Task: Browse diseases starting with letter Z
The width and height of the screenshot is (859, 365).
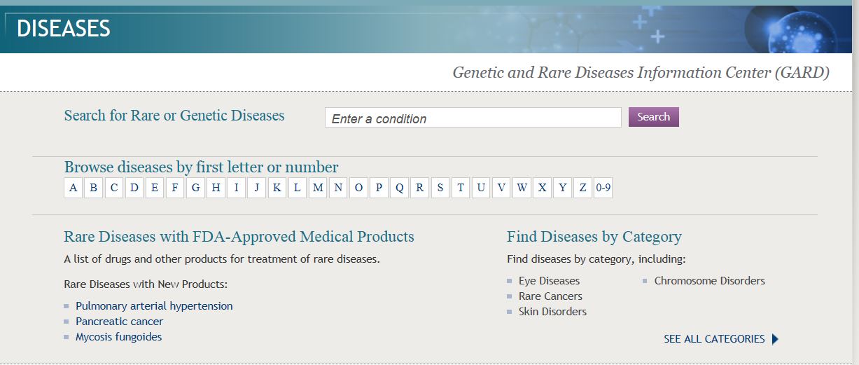Action: 582,188
